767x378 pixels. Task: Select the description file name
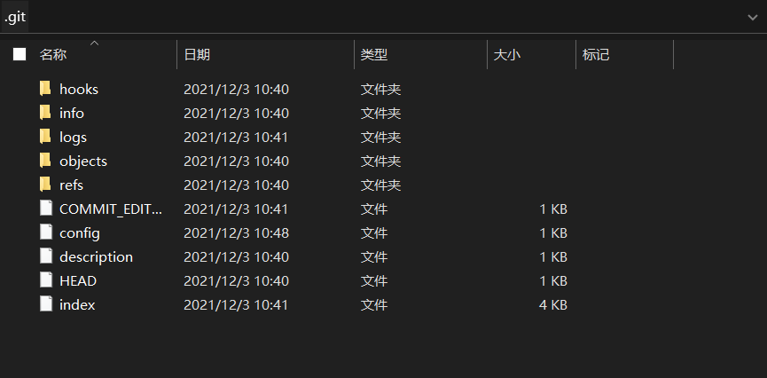pos(96,256)
